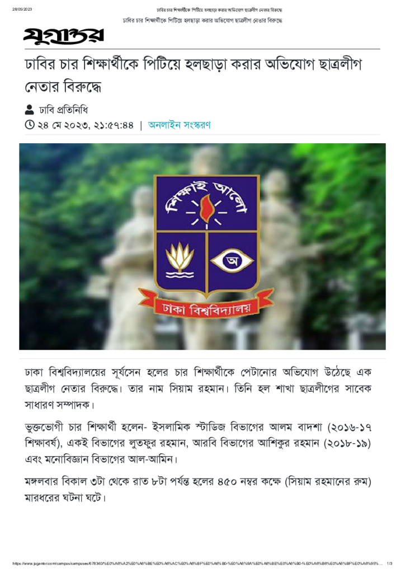Click the 1/3 page number indicator
Viewport: 405px width, 573px height.
[390, 563]
